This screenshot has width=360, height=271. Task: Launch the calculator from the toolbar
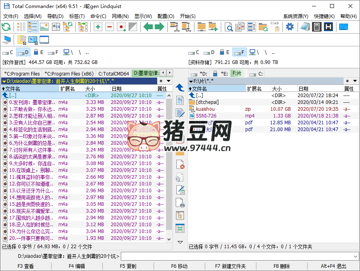[316, 27]
